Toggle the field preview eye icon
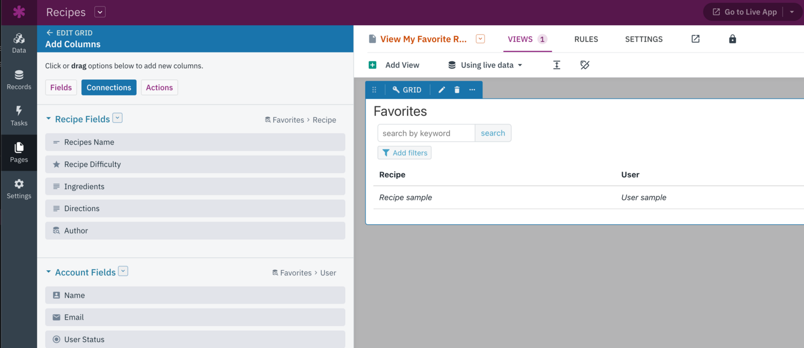804x348 pixels. (584, 64)
